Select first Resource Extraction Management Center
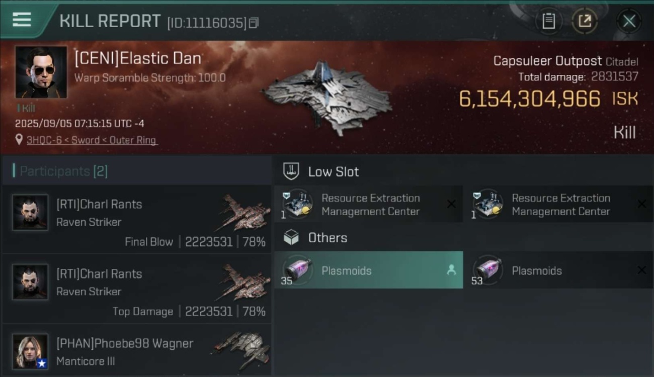Screen dimensions: 654x377 tap(368, 205)
